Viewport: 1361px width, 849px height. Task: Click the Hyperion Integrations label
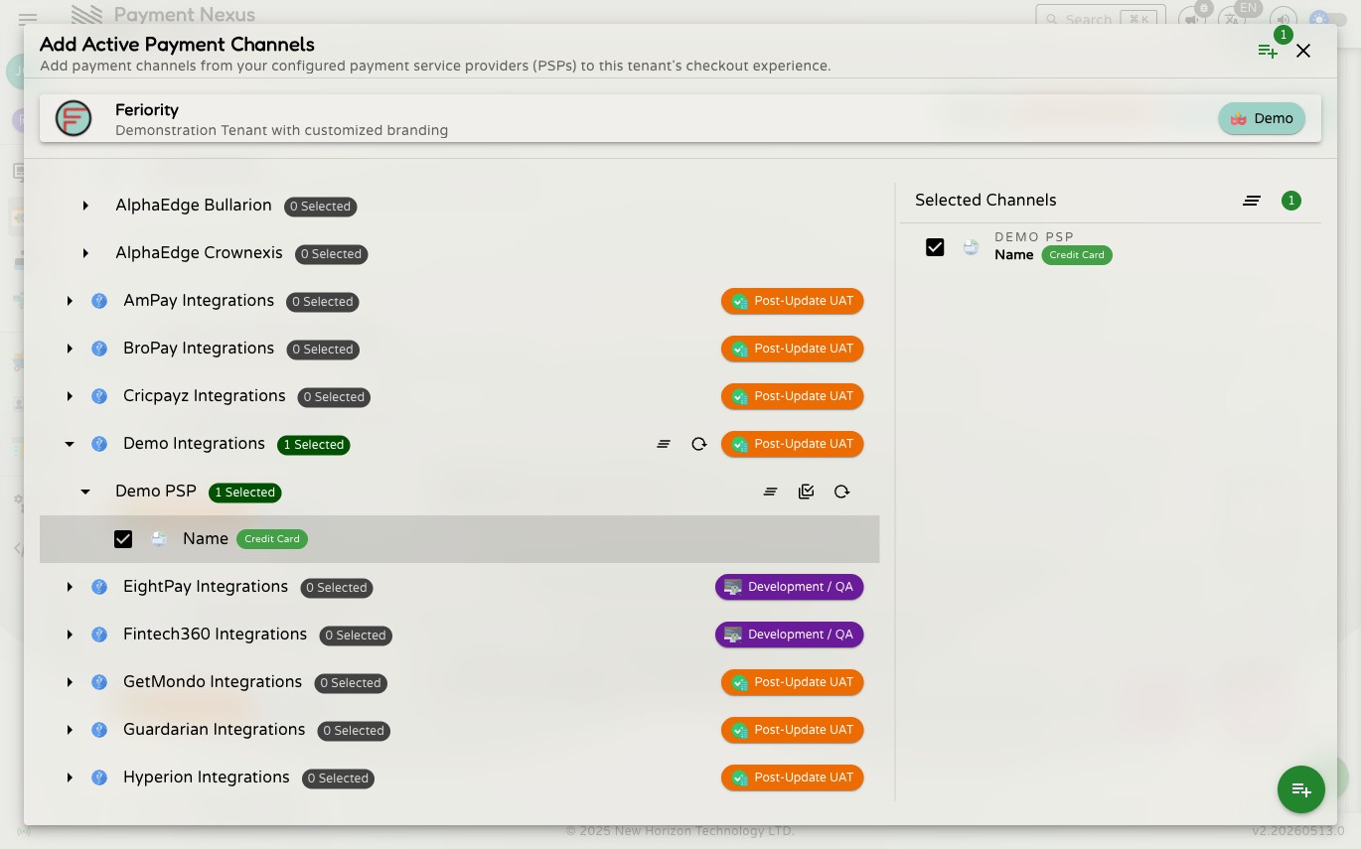pyautogui.click(x=207, y=778)
